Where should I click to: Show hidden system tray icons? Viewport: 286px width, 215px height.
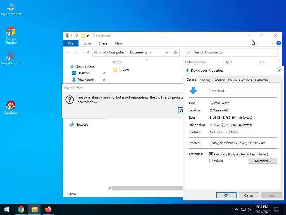coord(236,209)
